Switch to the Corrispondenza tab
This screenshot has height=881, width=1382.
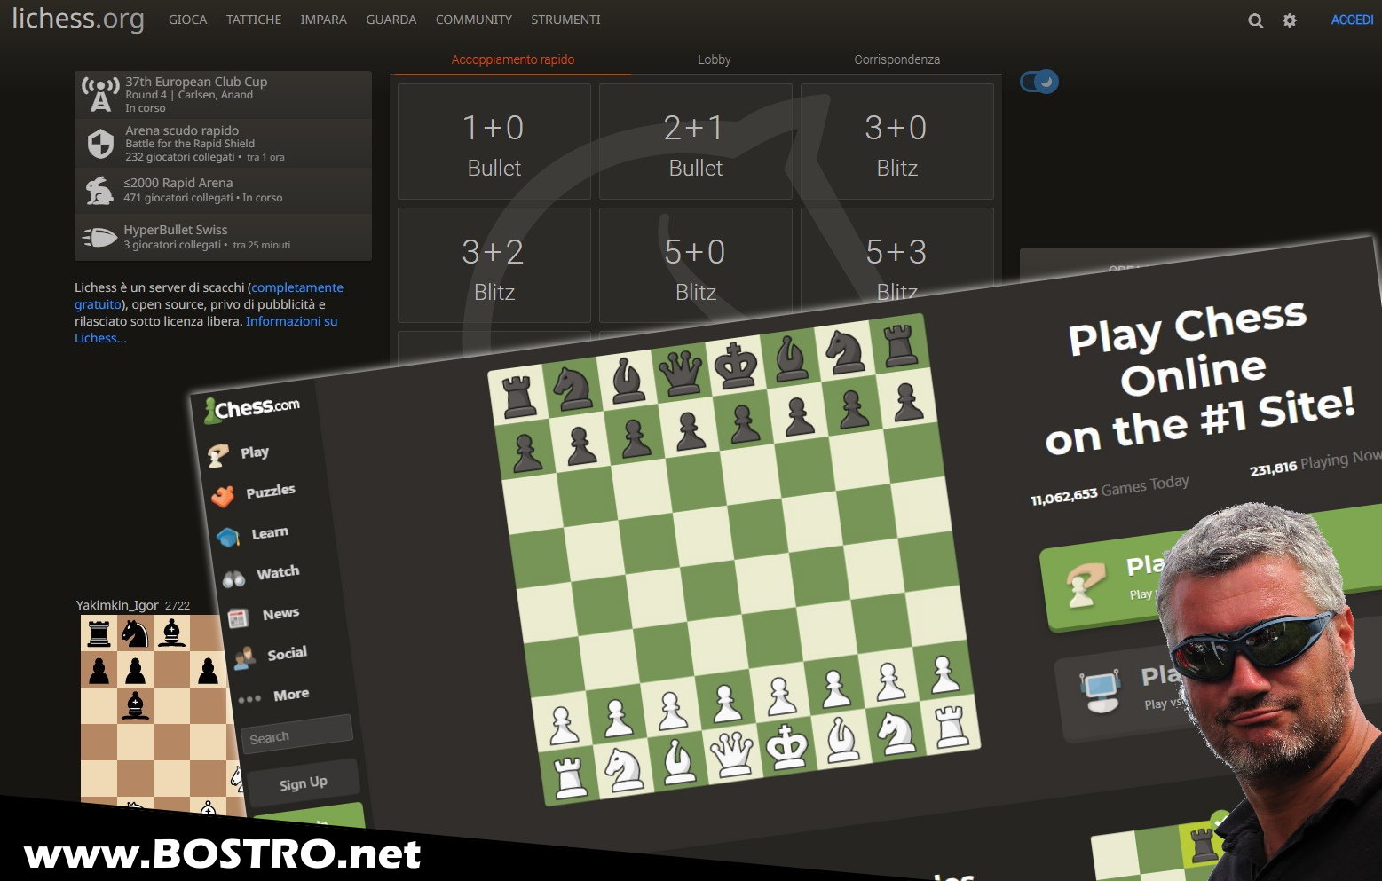896,59
